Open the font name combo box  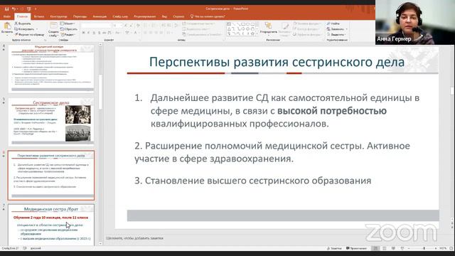96,26
